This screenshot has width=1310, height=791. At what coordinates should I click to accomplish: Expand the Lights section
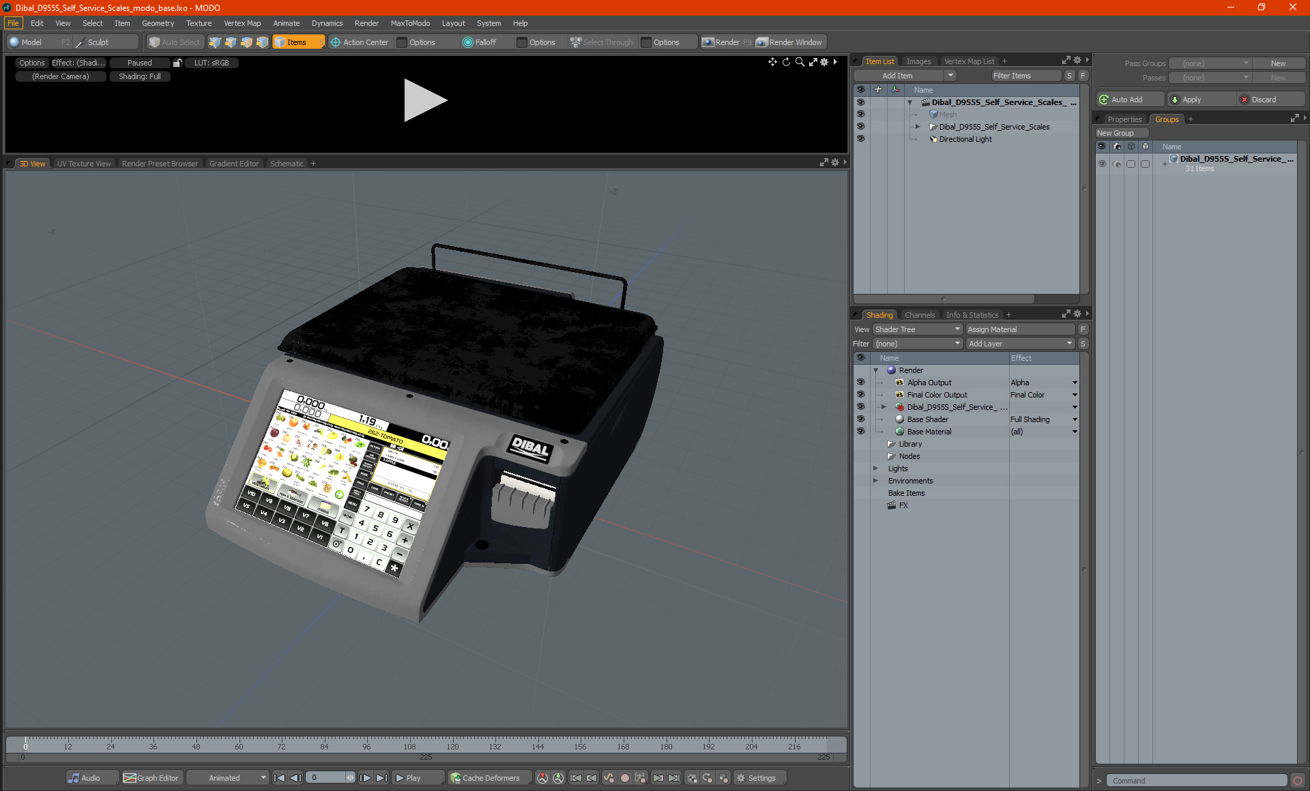pyautogui.click(x=875, y=468)
